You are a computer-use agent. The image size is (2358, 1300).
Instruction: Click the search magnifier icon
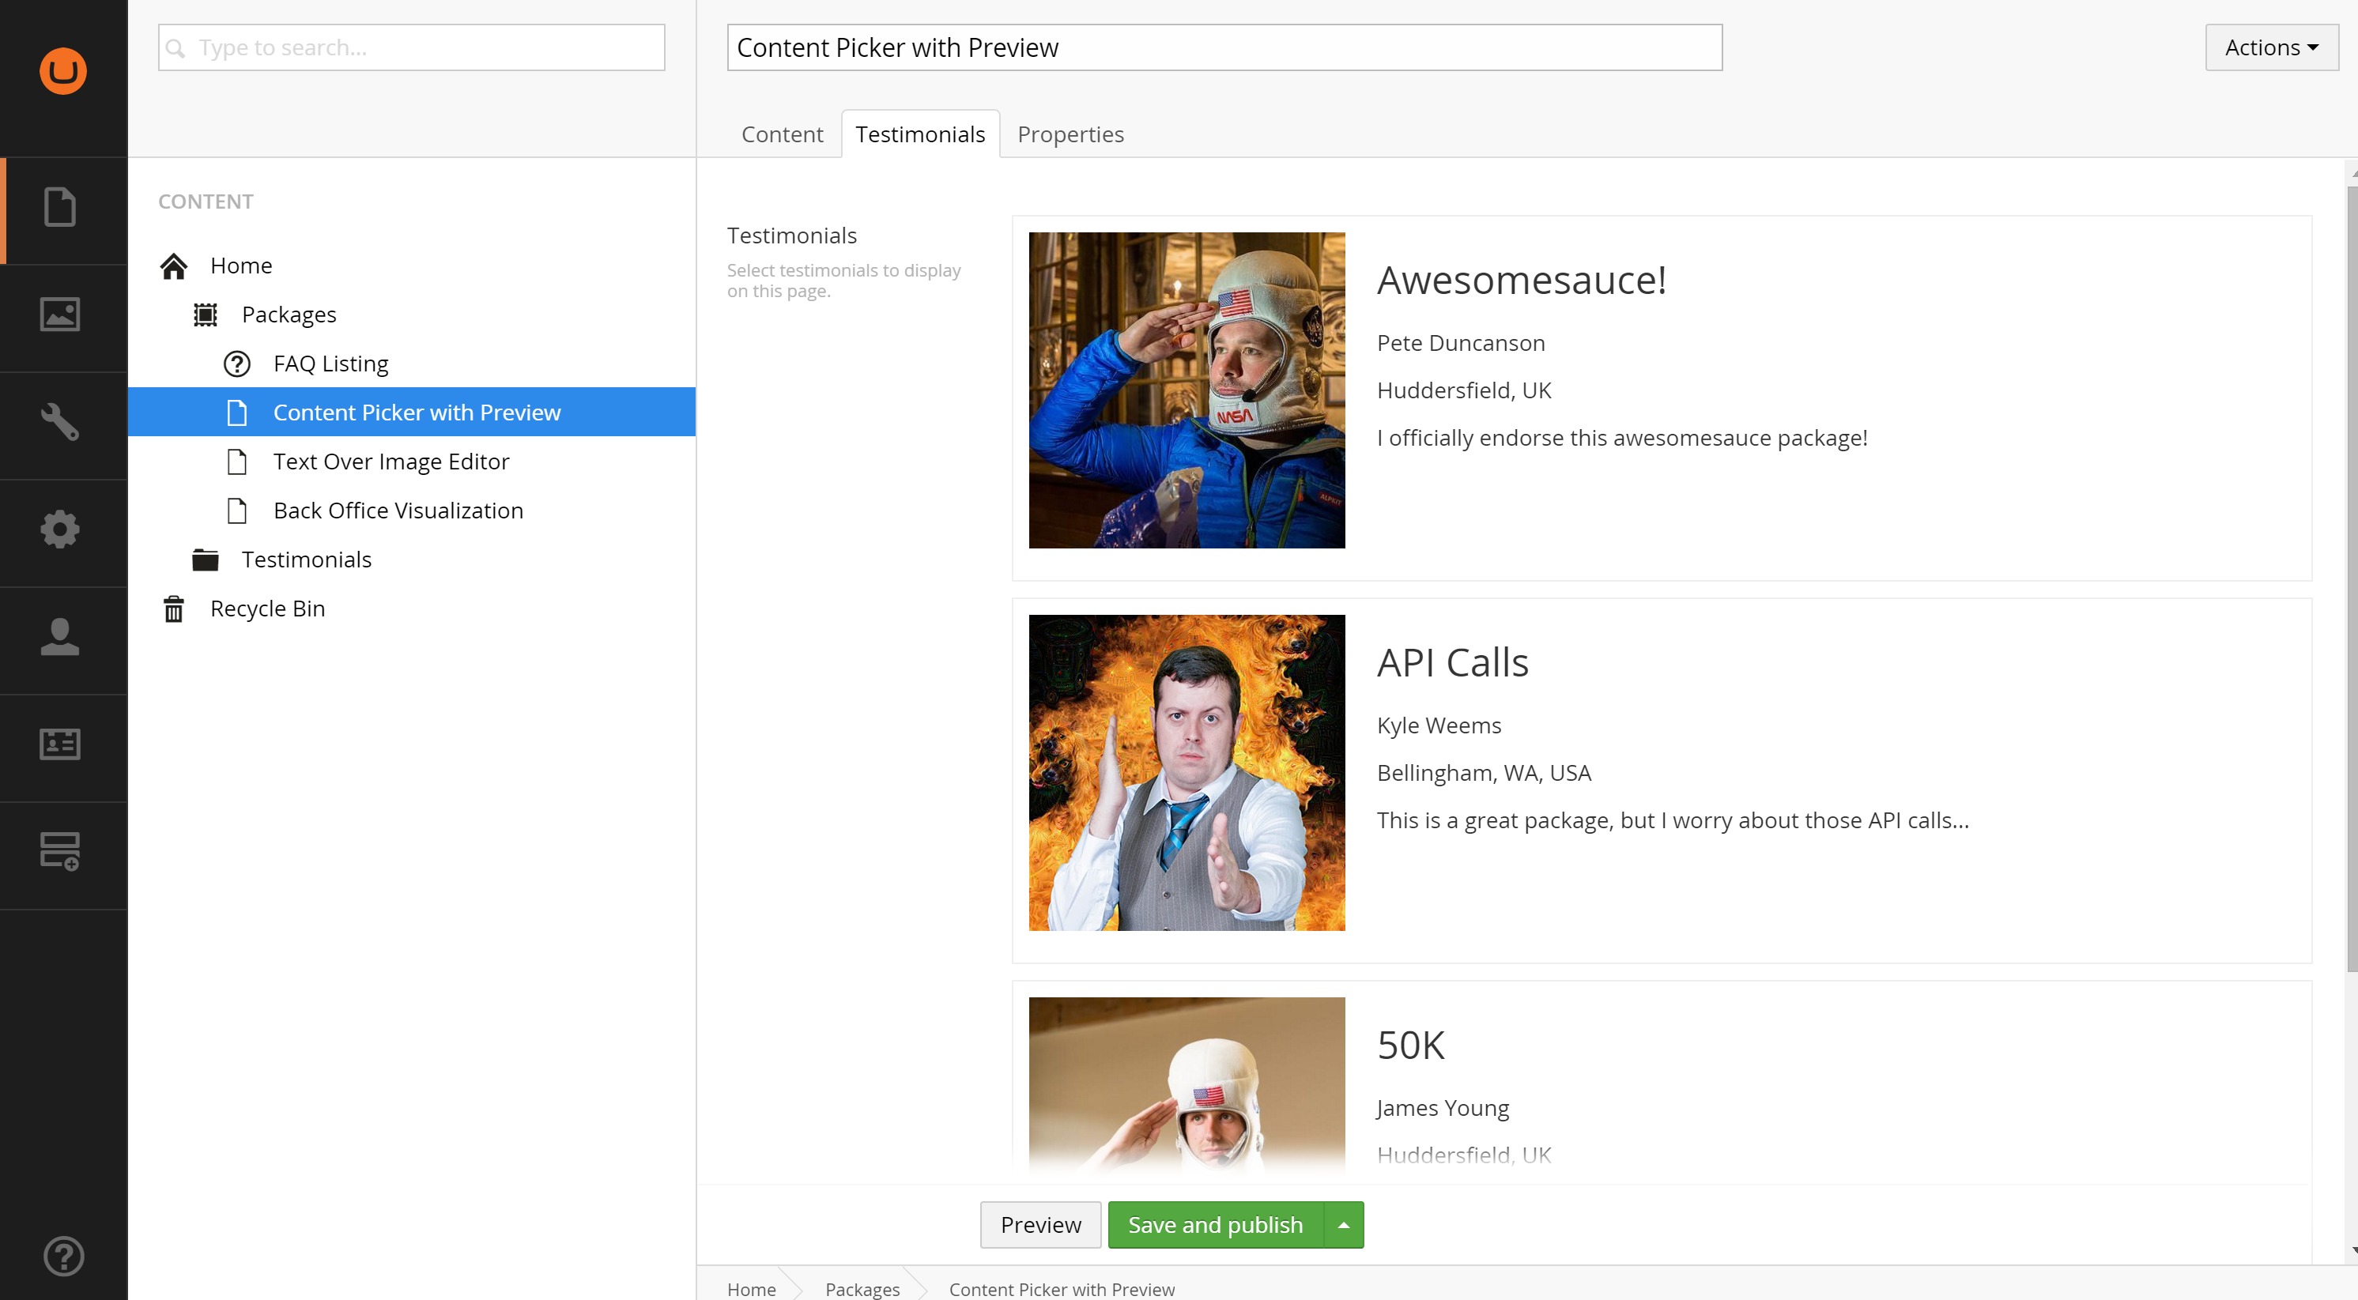pos(175,47)
